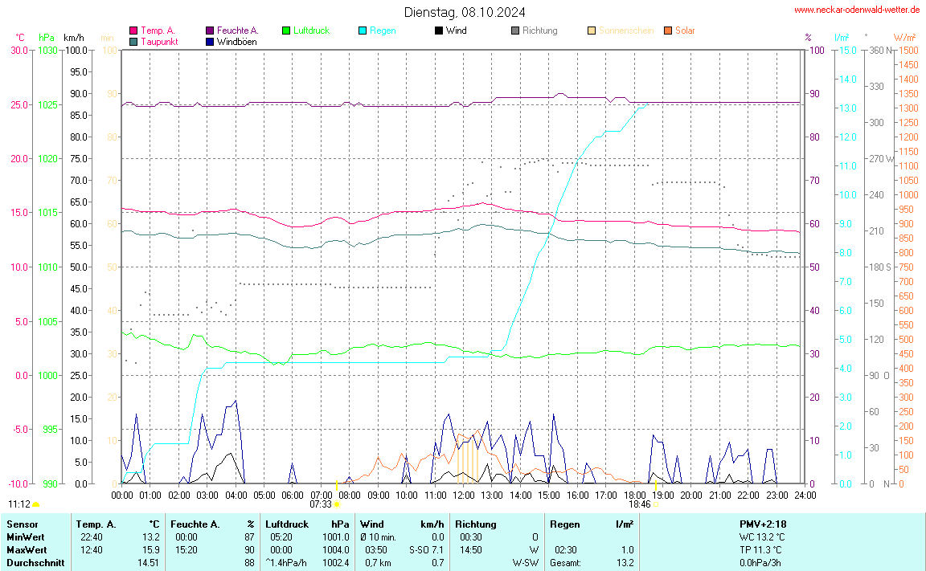This screenshot has height=571, width=926.
Task: Click the blue Windböen legend swatch
Action: [x=210, y=41]
